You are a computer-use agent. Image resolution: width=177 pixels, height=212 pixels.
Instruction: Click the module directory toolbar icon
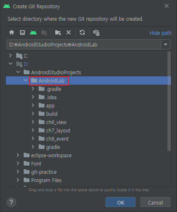click(44, 33)
